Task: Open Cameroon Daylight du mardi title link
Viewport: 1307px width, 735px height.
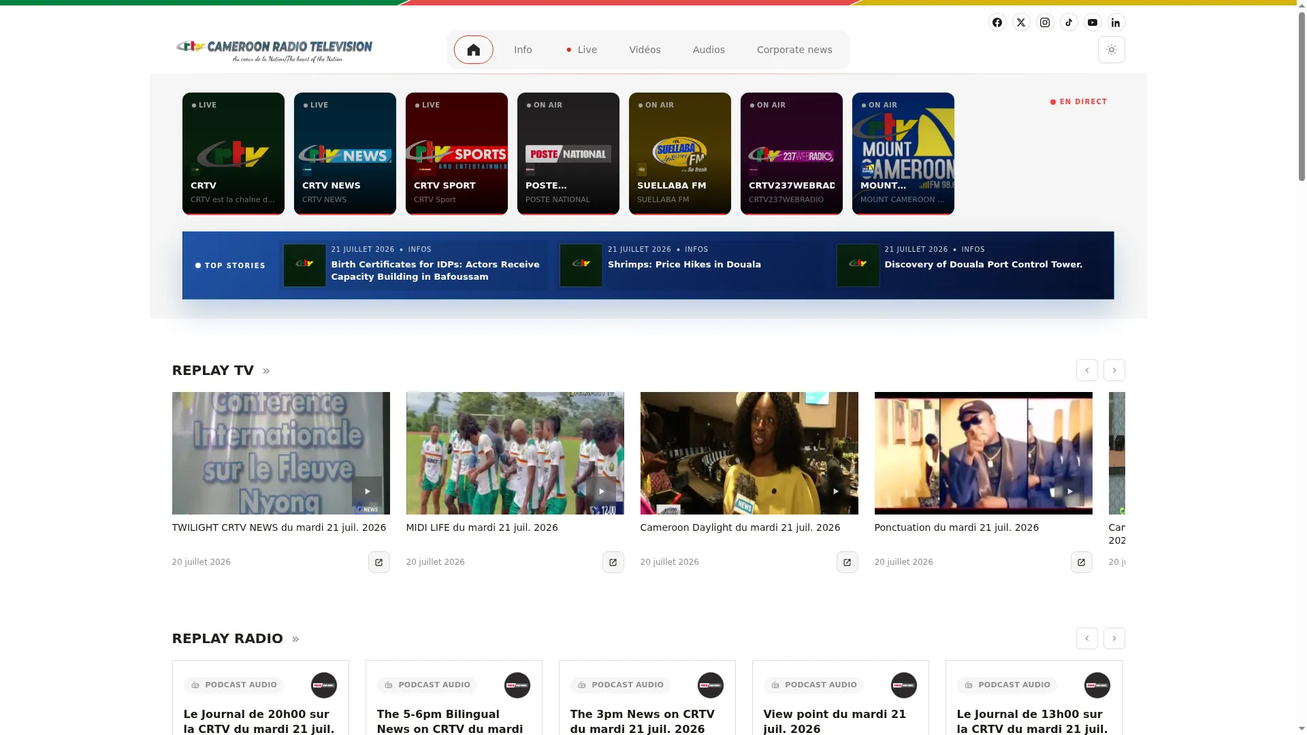Action: click(x=740, y=527)
